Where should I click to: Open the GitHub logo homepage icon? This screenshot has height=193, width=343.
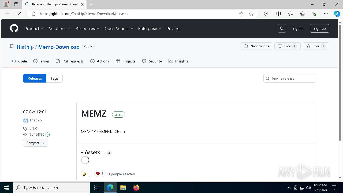pyautogui.click(x=14, y=28)
